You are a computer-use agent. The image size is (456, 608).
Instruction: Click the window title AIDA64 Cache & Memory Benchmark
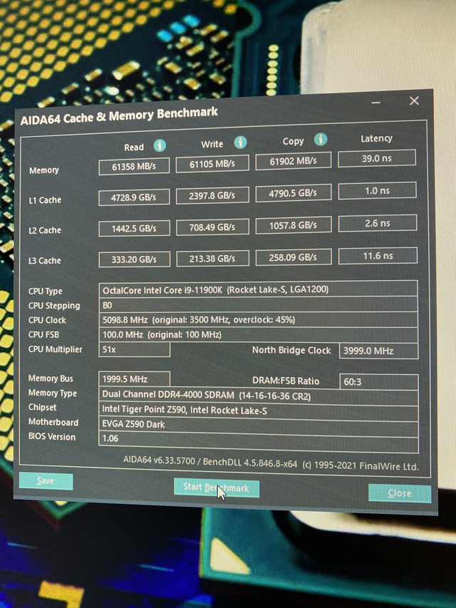click(119, 116)
